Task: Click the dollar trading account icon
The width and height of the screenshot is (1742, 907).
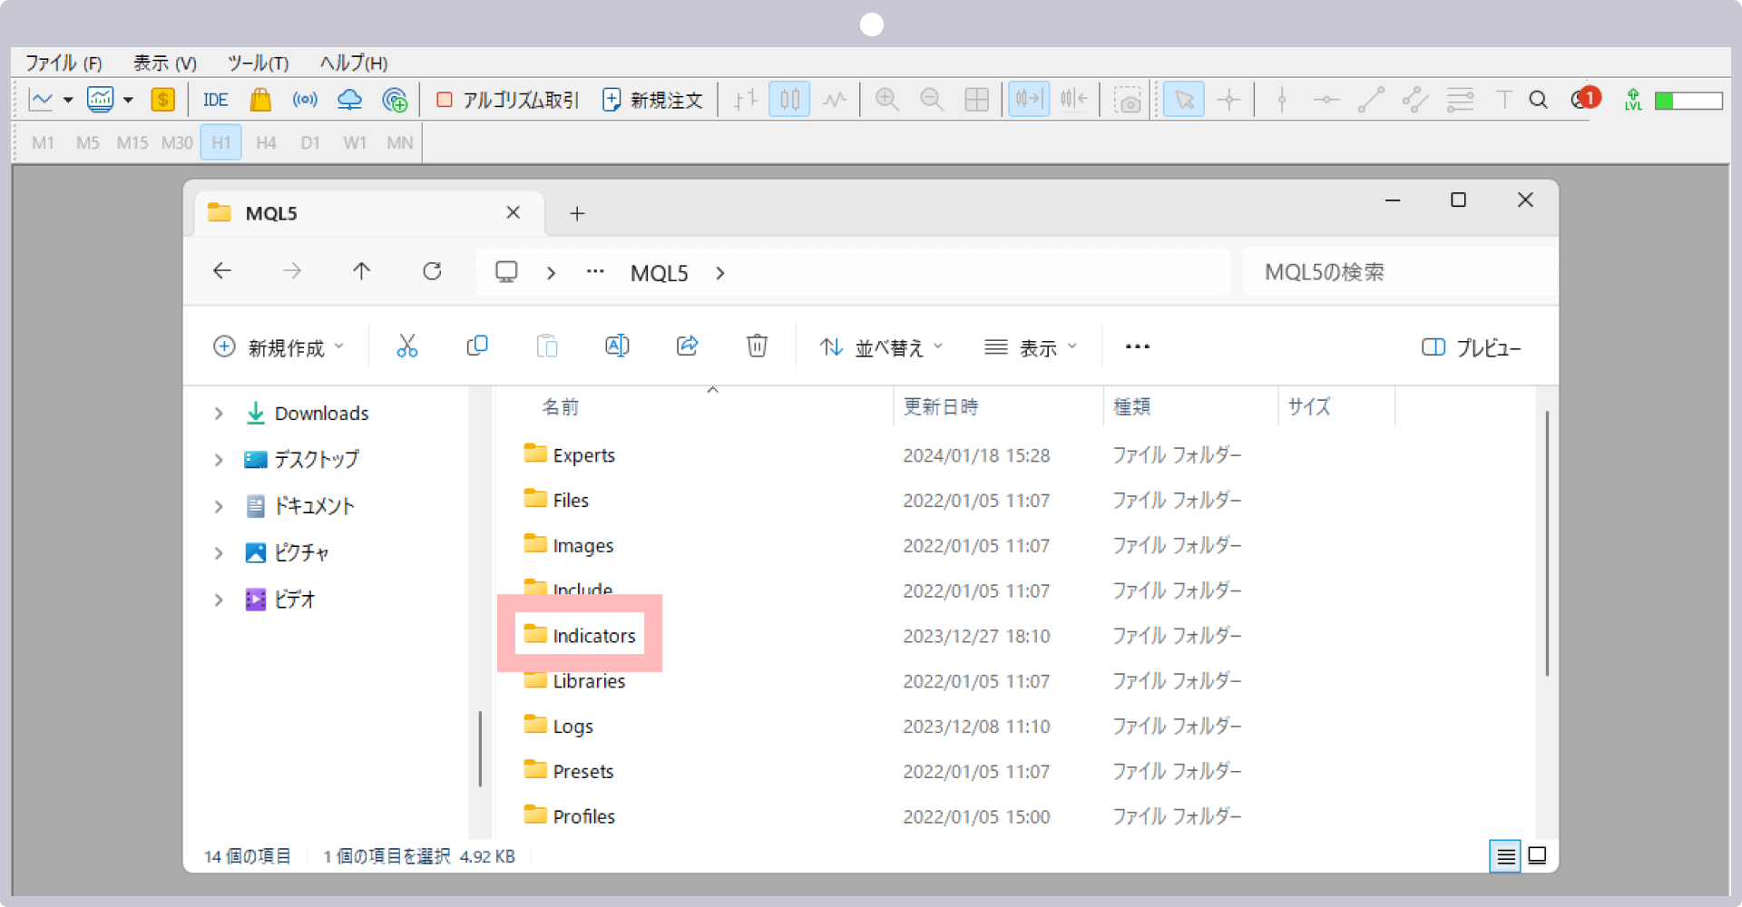Action: (163, 100)
